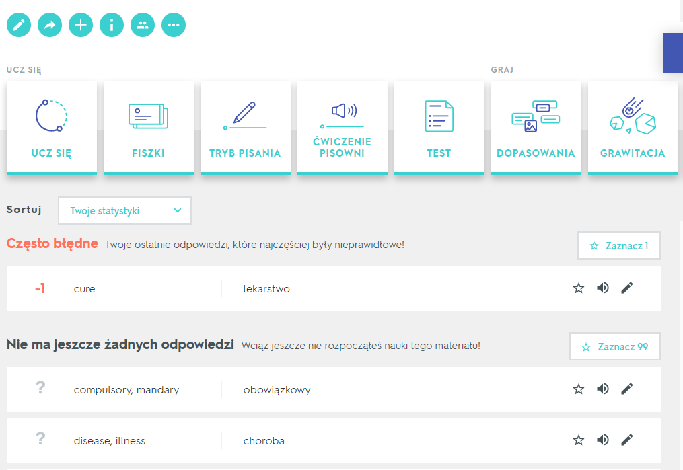Click the pencil edit set icon
Image resolution: width=683 pixels, height=470 pixels.
click(19, 26)
